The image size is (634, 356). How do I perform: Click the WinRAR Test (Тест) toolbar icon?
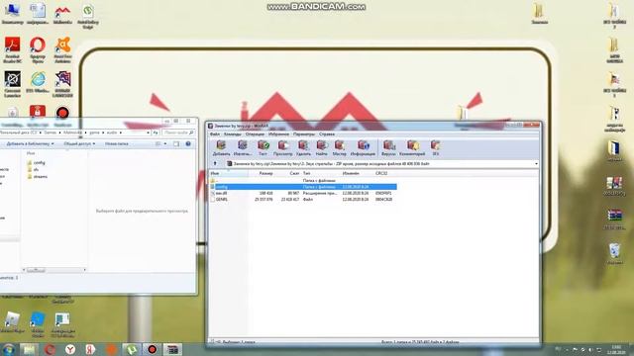click(x=263, y=147)
